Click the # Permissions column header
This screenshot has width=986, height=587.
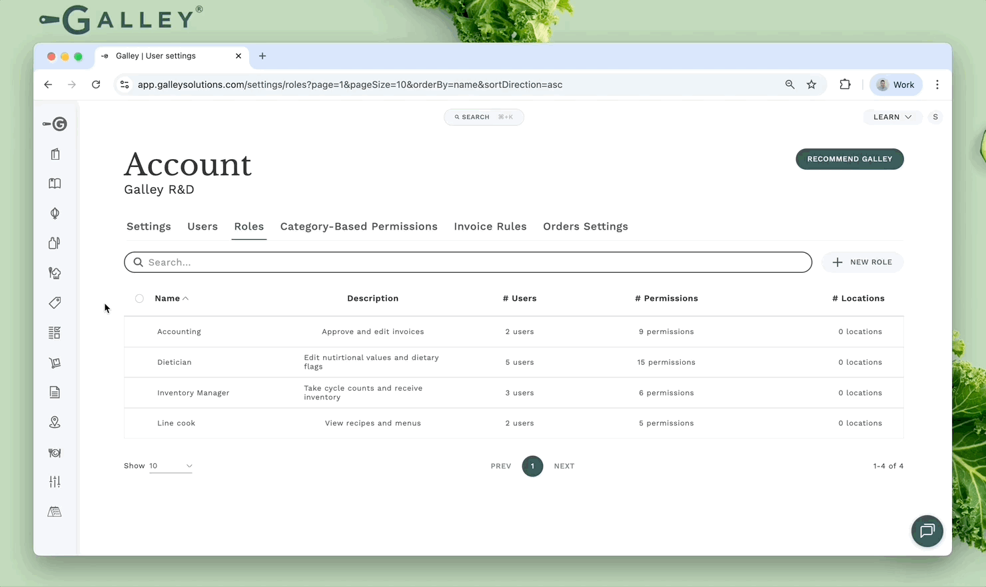tap(666, 298)
